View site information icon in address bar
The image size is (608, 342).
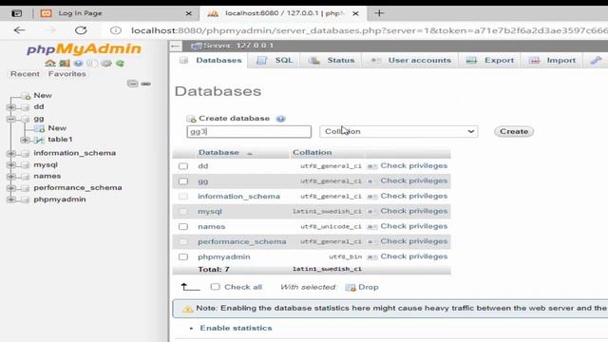[116, 30]
